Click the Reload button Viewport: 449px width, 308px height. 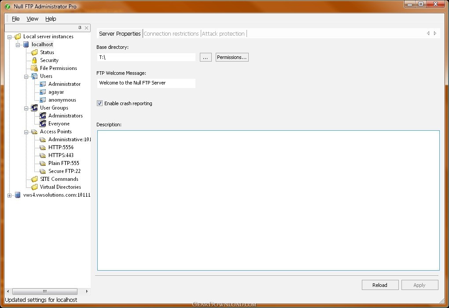380,285
